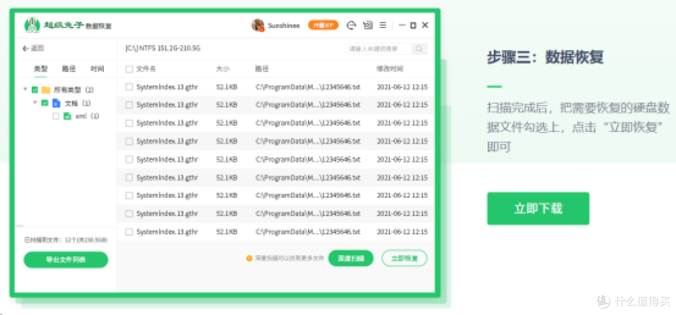
Task: Open the hamburger main menu icon
Action: 383,26
